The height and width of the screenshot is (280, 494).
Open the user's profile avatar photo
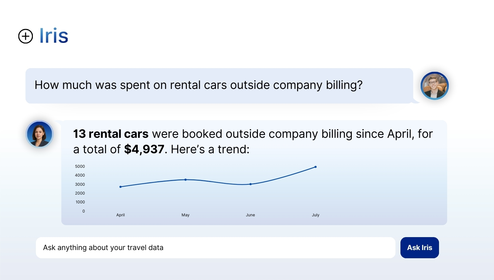tap(435, 86)
